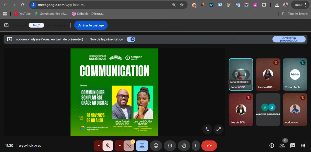Screen dimensions: 311x152
Task: Go forward in browser history
Action: [14, 5]
